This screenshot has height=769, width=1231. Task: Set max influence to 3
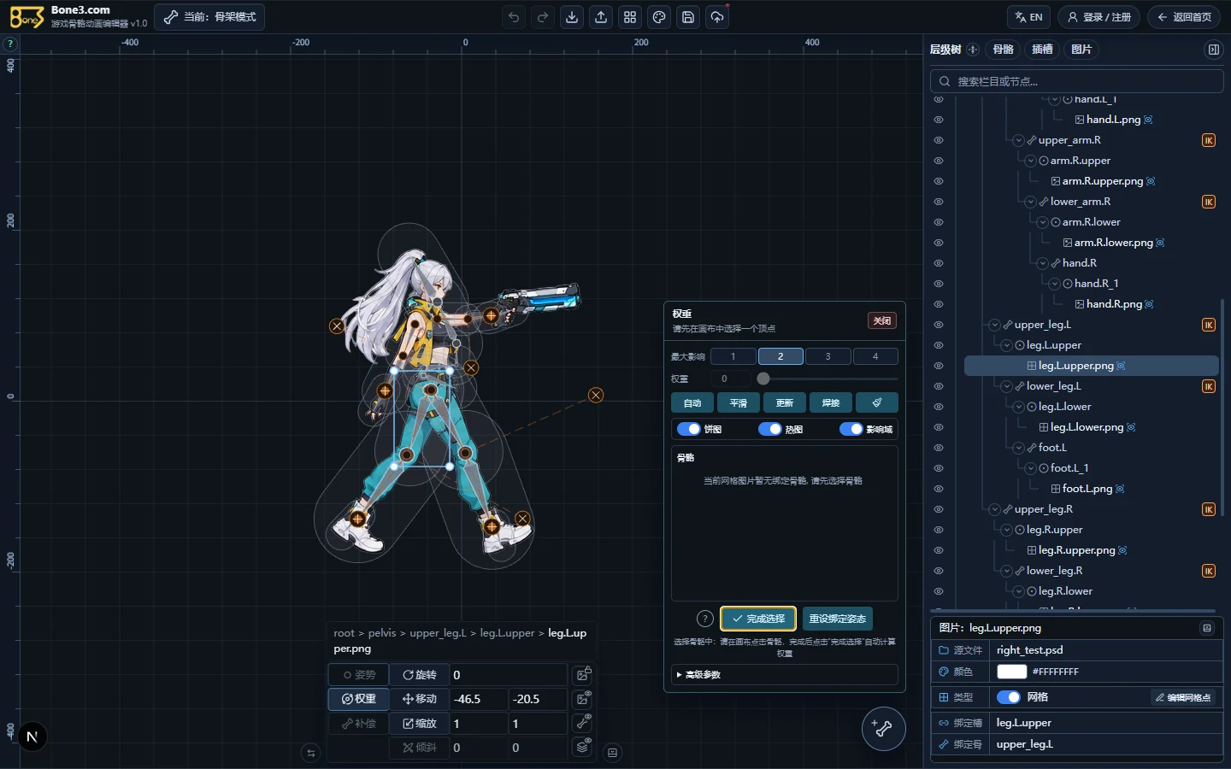coord(828,356)
